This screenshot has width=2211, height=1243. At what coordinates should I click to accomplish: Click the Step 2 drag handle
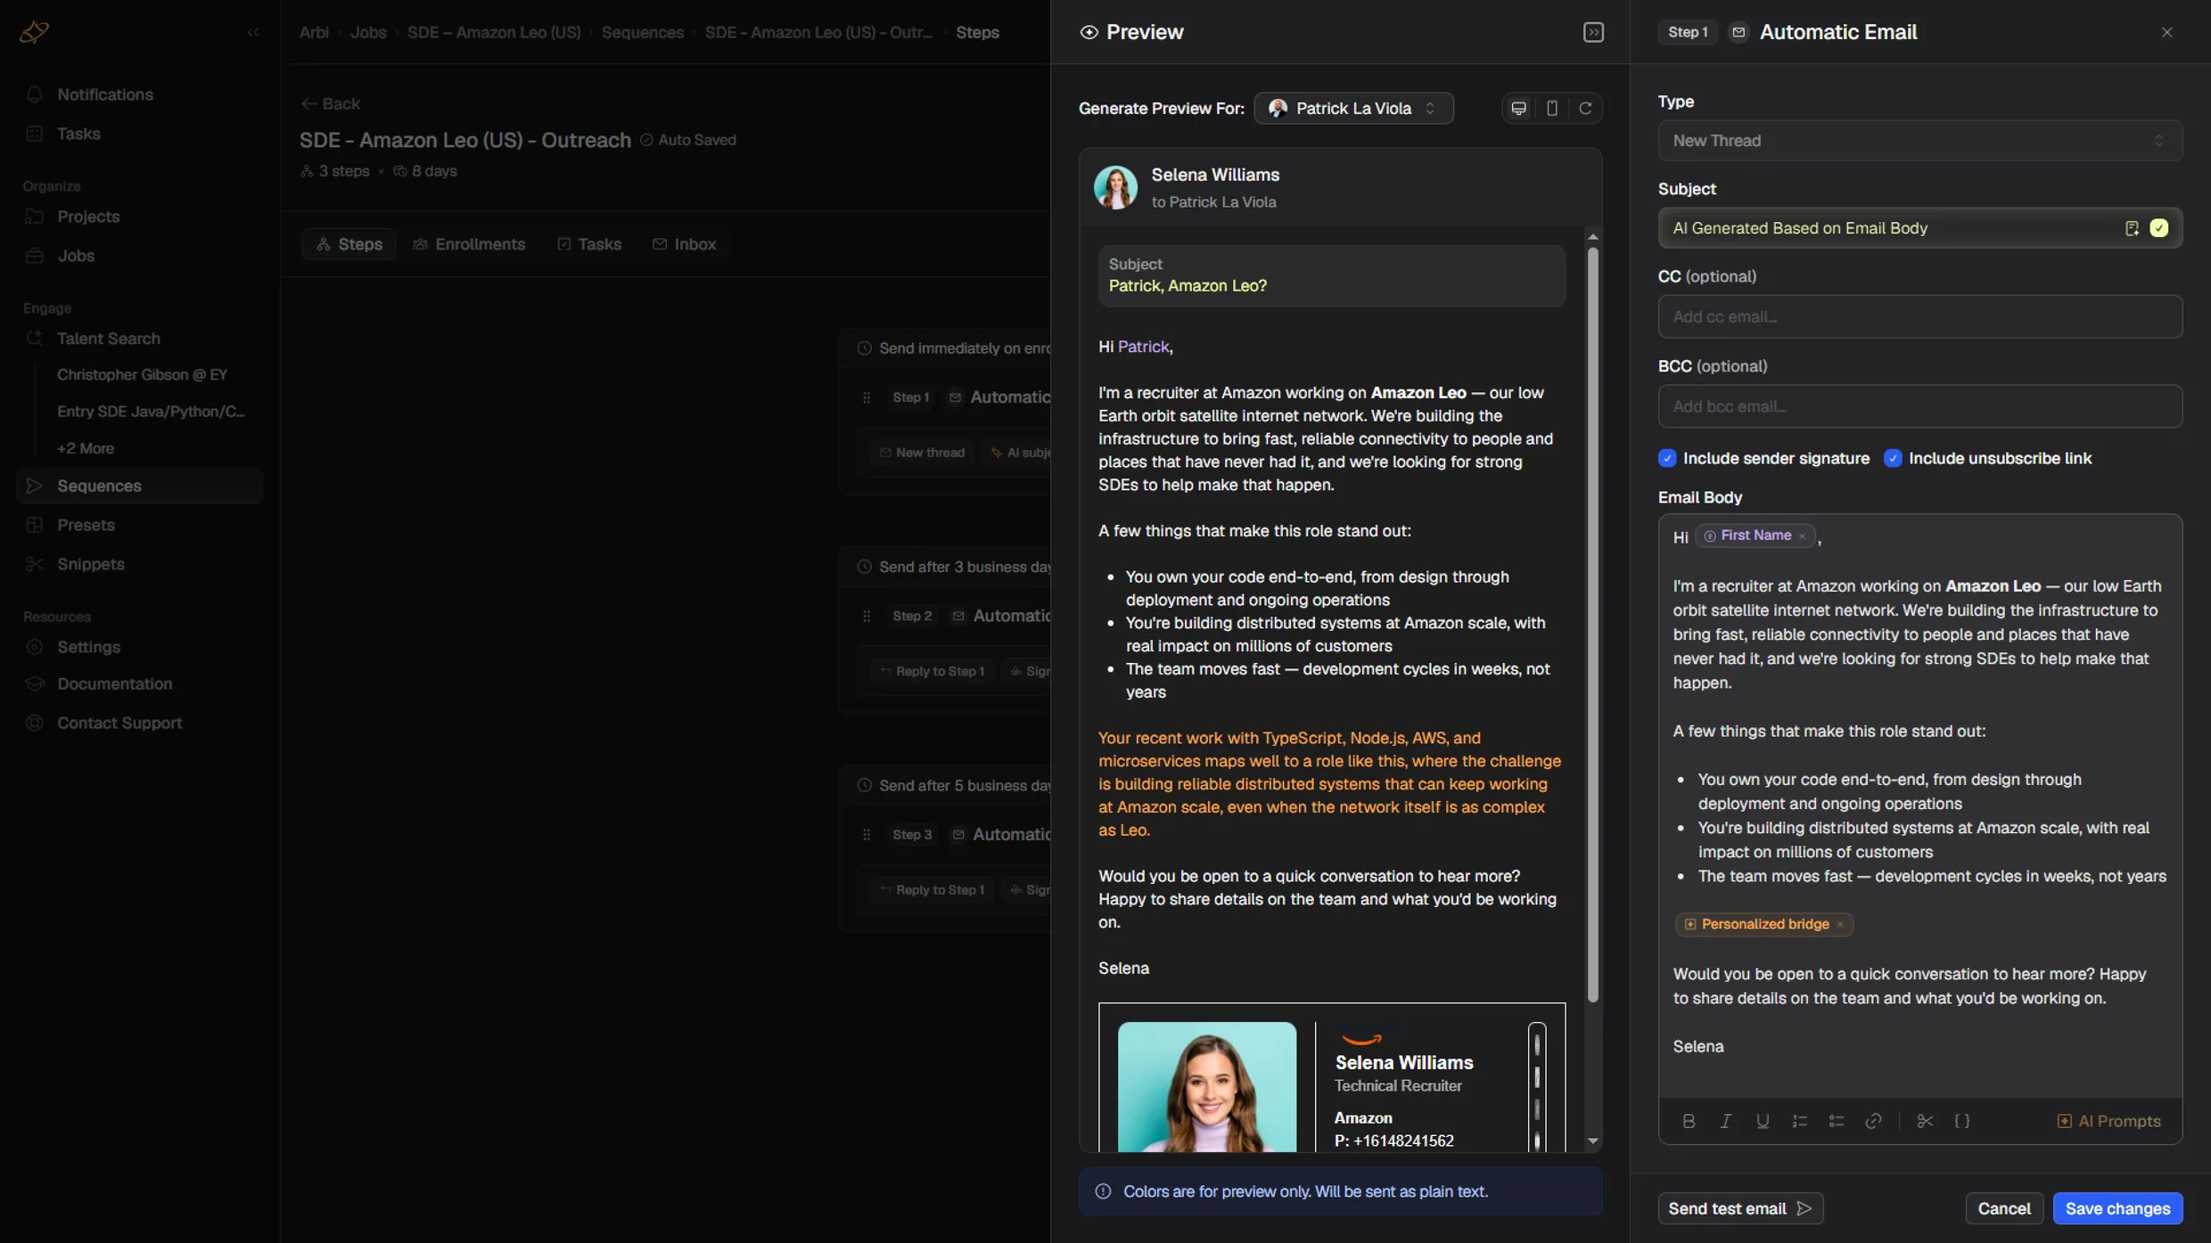pyautogui.click(x=866, y=616)
